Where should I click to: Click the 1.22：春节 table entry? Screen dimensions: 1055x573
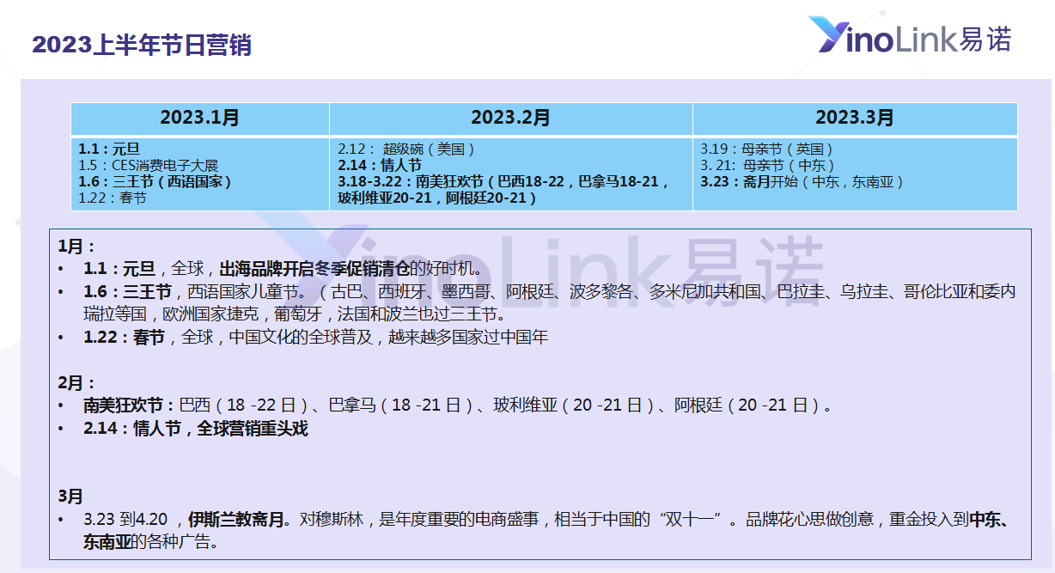(112, 198)
